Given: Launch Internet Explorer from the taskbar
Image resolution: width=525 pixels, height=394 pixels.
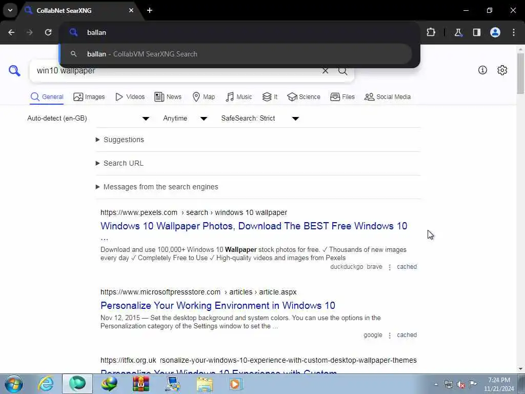Looking at the screenshot, I should (46, 384).
